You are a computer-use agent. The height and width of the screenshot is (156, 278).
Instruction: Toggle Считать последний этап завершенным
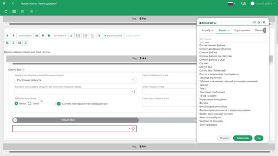click(x=58, y=104)
